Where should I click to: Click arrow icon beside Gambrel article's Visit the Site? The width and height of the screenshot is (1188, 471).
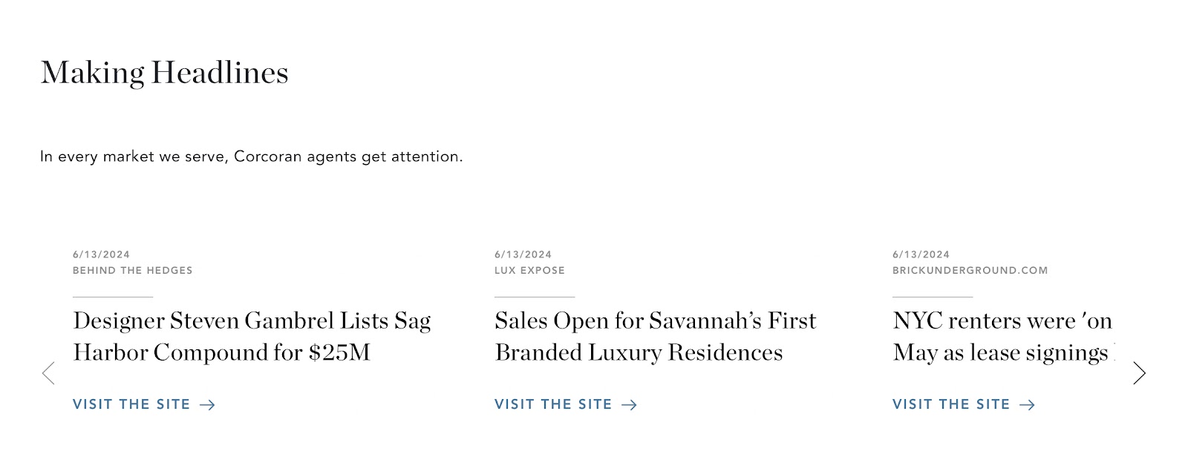click(x=208, y=405)
